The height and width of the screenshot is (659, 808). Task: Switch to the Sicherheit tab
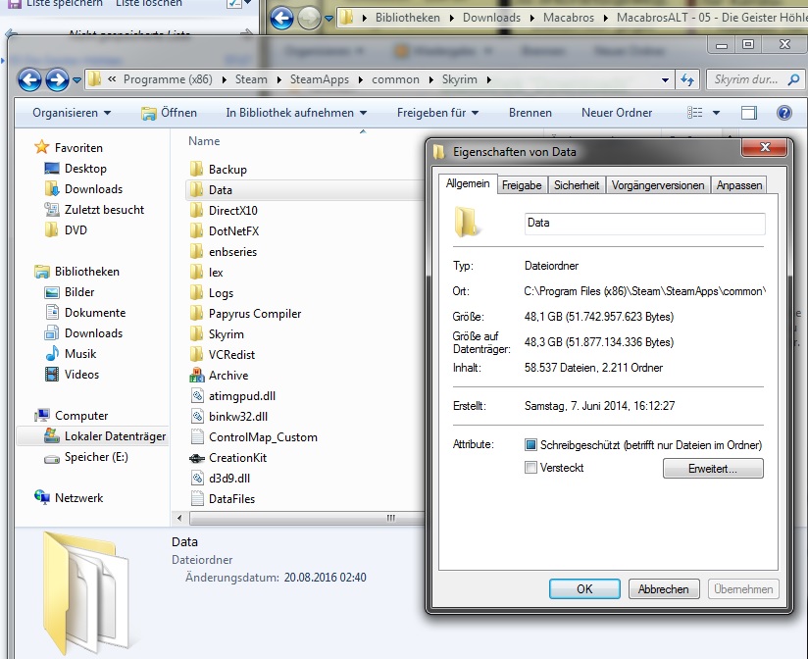click(576, 185)
